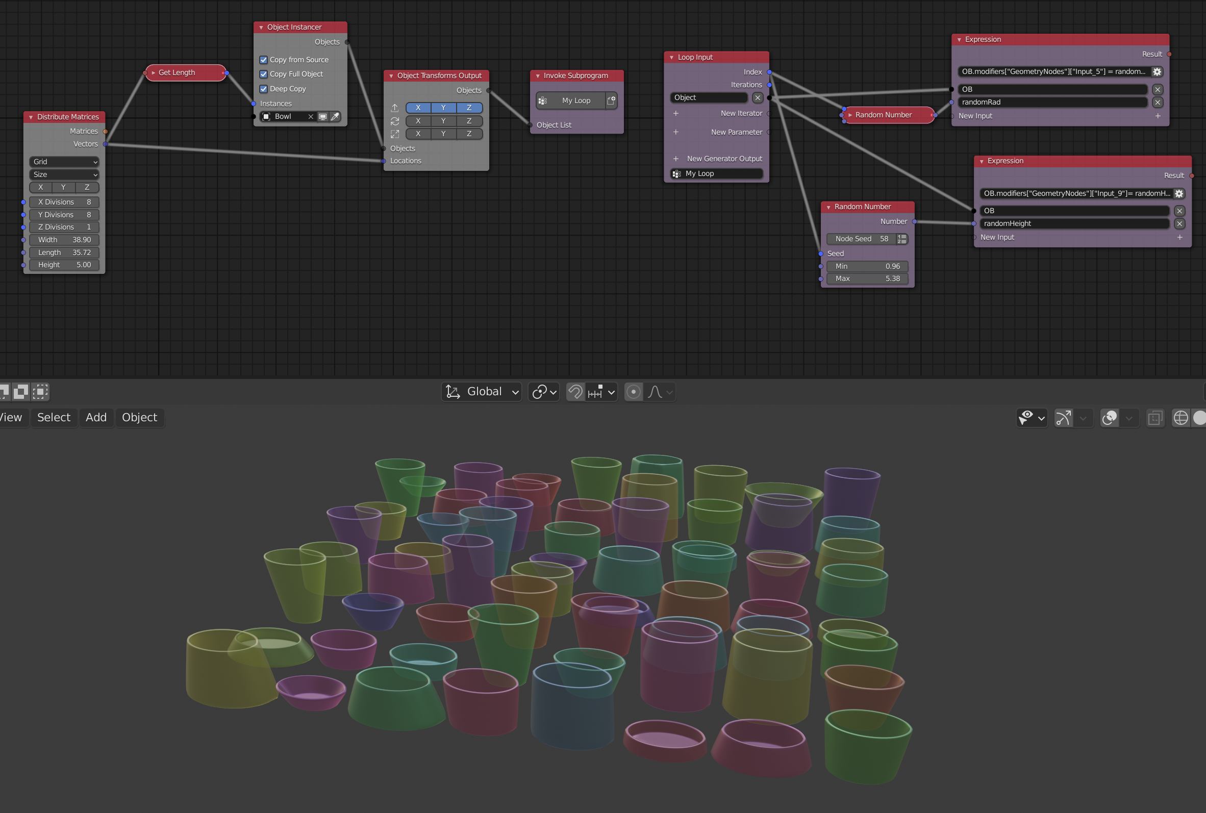The height and width of the screenshot is (813, 1206).
Task: Expand the Get Length node
Action: (x=154, y=73)
